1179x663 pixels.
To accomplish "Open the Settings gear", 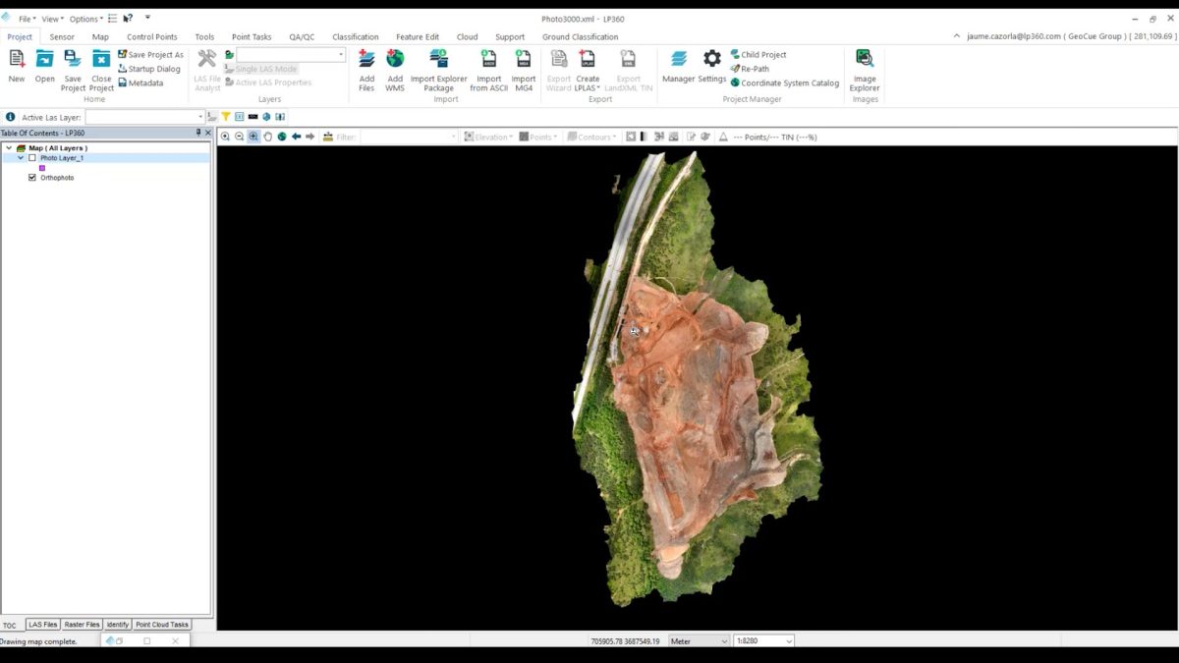I will tap(712, 66).
